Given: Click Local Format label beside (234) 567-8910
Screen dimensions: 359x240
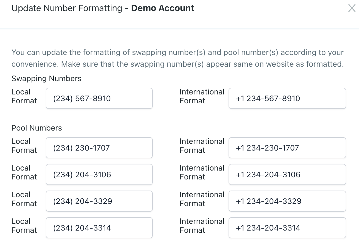Looking at the screenshot, I should click(x=24, y=96).
